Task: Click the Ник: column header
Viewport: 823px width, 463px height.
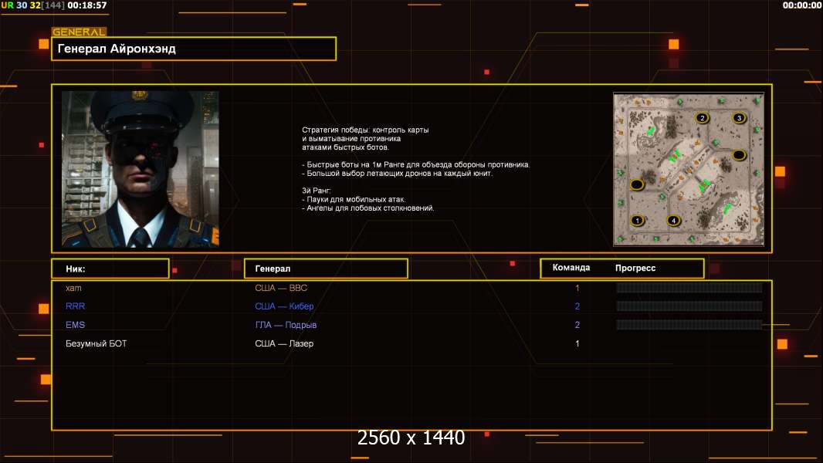Action: [x=110, y=269]
